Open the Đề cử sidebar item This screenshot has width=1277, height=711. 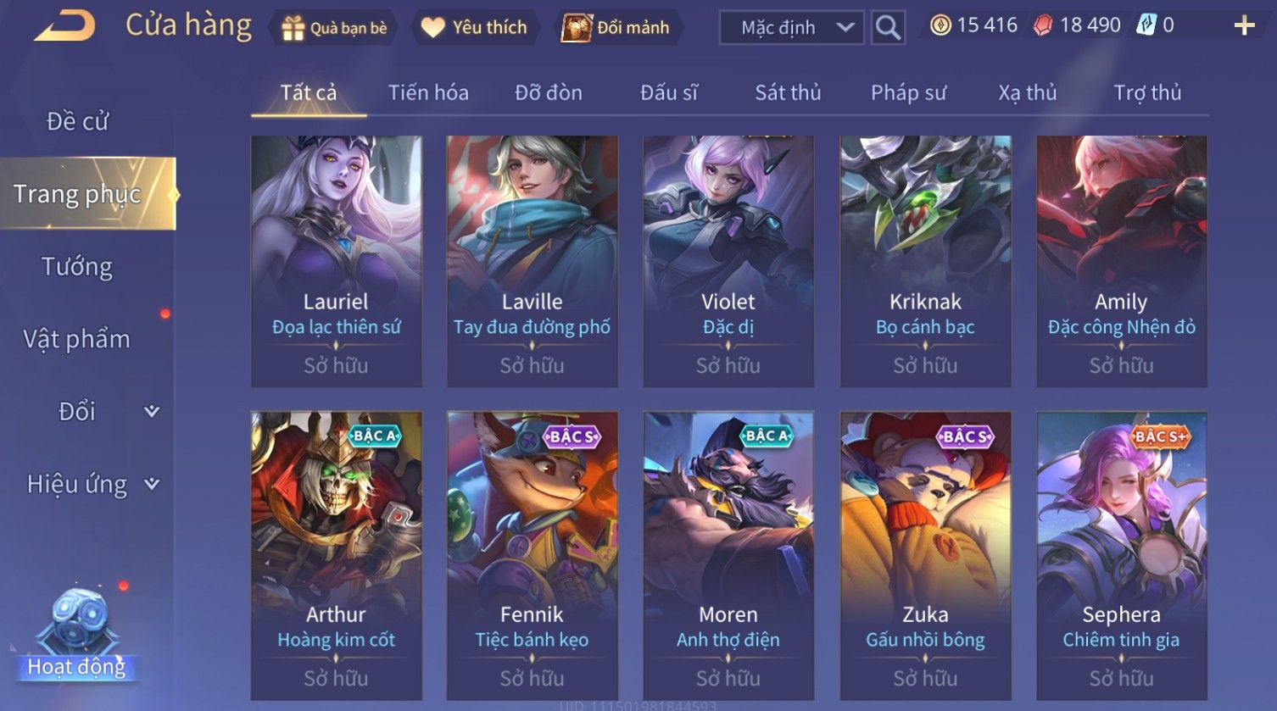(77, 122)
